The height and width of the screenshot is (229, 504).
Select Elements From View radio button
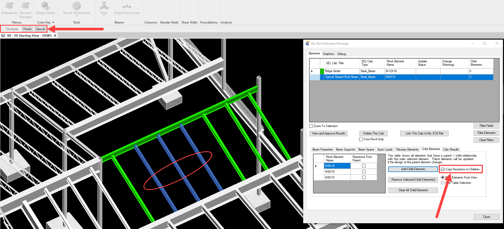point(443,177)
